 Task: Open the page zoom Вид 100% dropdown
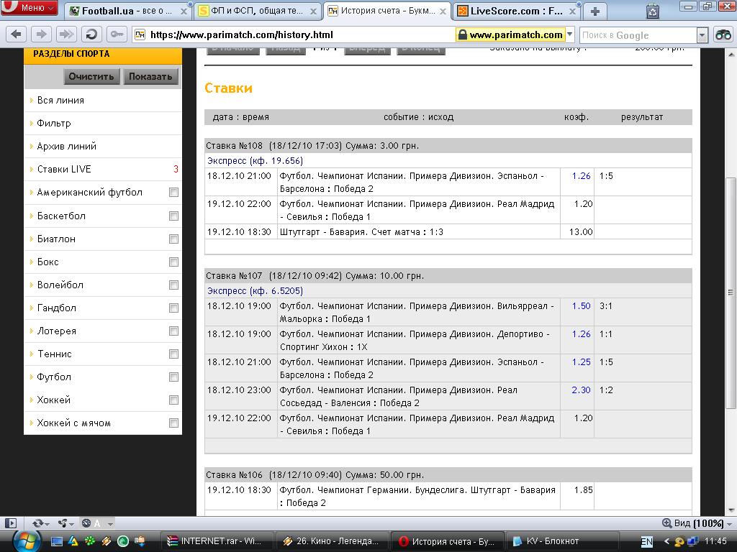tap(693, 523)
